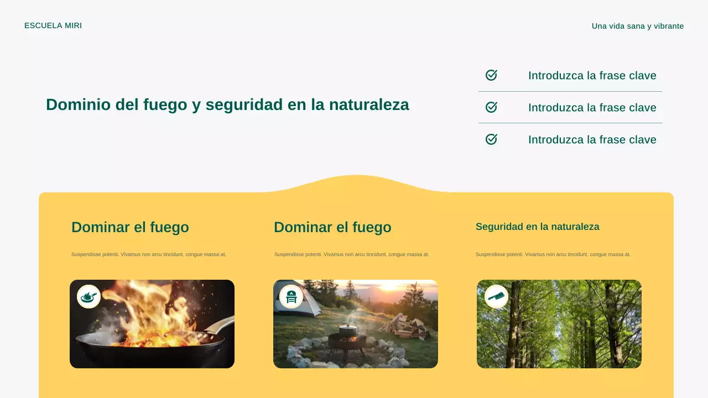Viewport: 708px width, 398px height.
Task: Select the first 'Introduzca la frase clave' field
Action: click(592, 76)
